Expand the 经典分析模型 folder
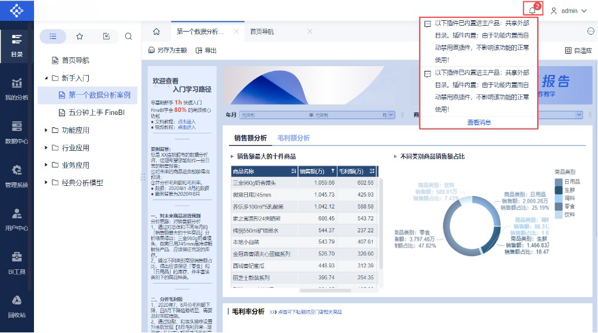 pos(46,182)
